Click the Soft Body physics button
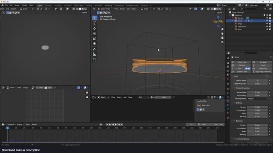273x153 pixels. [x=261, y=62]
